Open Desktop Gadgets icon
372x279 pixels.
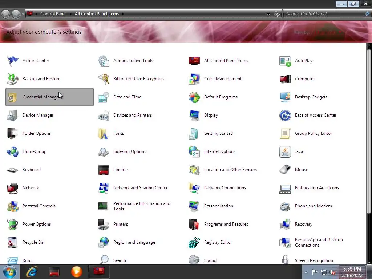285,97
